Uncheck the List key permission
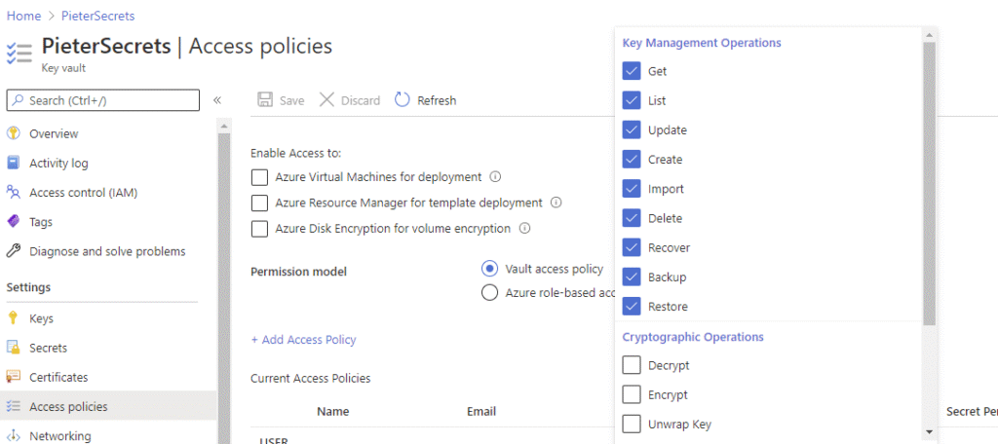The width and height of the screenshot is (998, 444). point(632,100)
